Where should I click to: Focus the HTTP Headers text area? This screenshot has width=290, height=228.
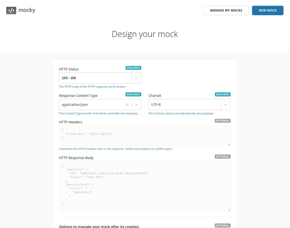pos(145,136)
